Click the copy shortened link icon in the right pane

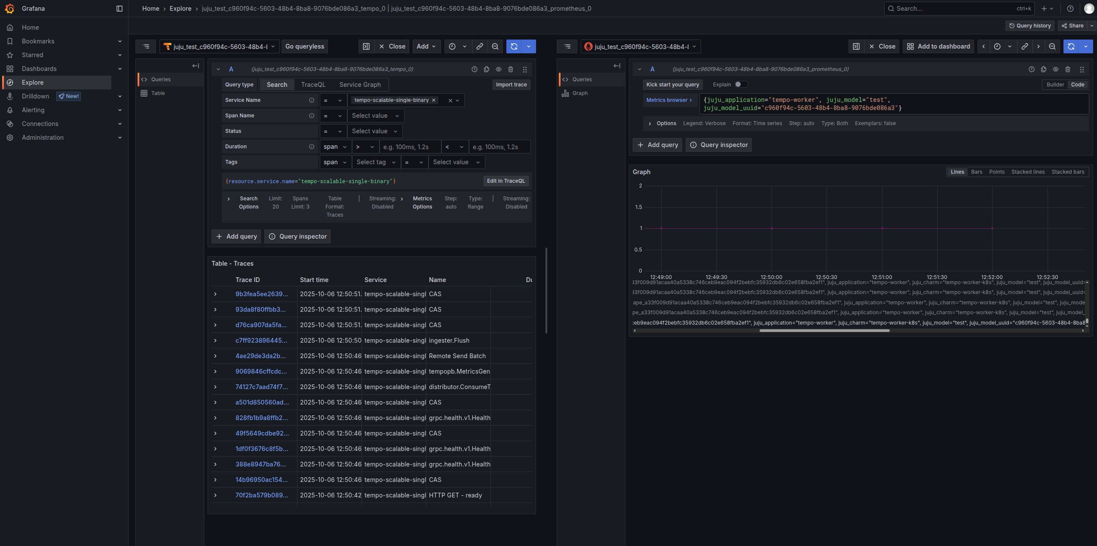[1025, 46]
